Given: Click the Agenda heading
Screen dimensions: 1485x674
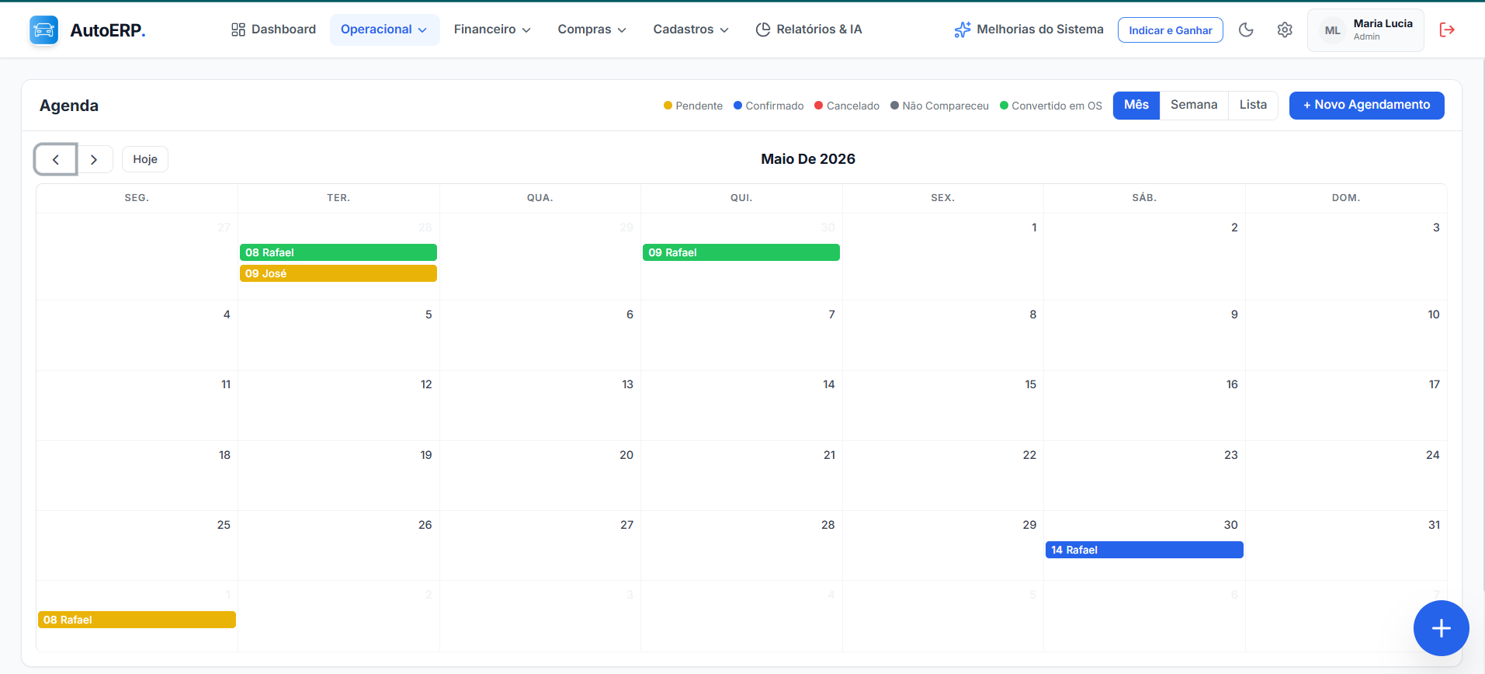Looking at the screenshot, I should pos(69,106).
